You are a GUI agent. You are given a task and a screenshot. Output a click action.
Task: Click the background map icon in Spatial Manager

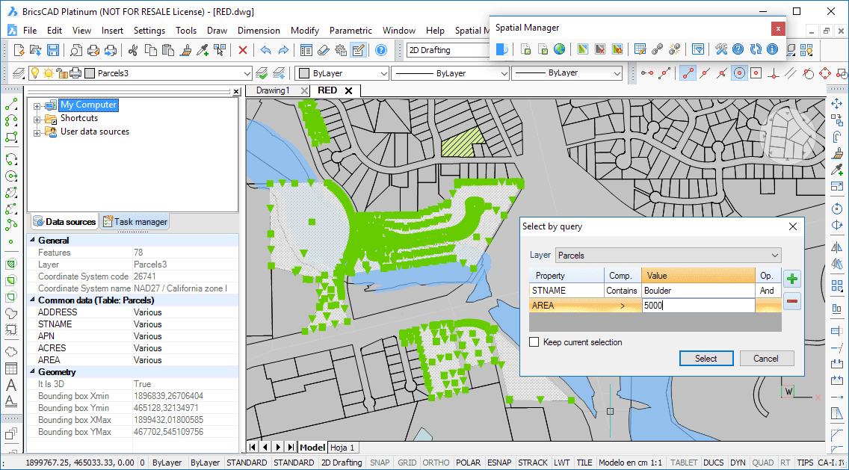coord(583,49)
